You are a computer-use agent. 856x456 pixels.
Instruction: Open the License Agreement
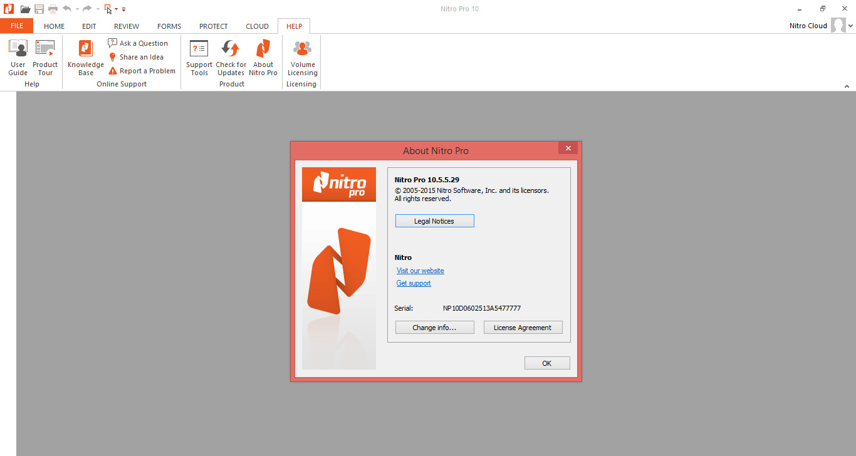pyautogui.click(x=523, y=328)
